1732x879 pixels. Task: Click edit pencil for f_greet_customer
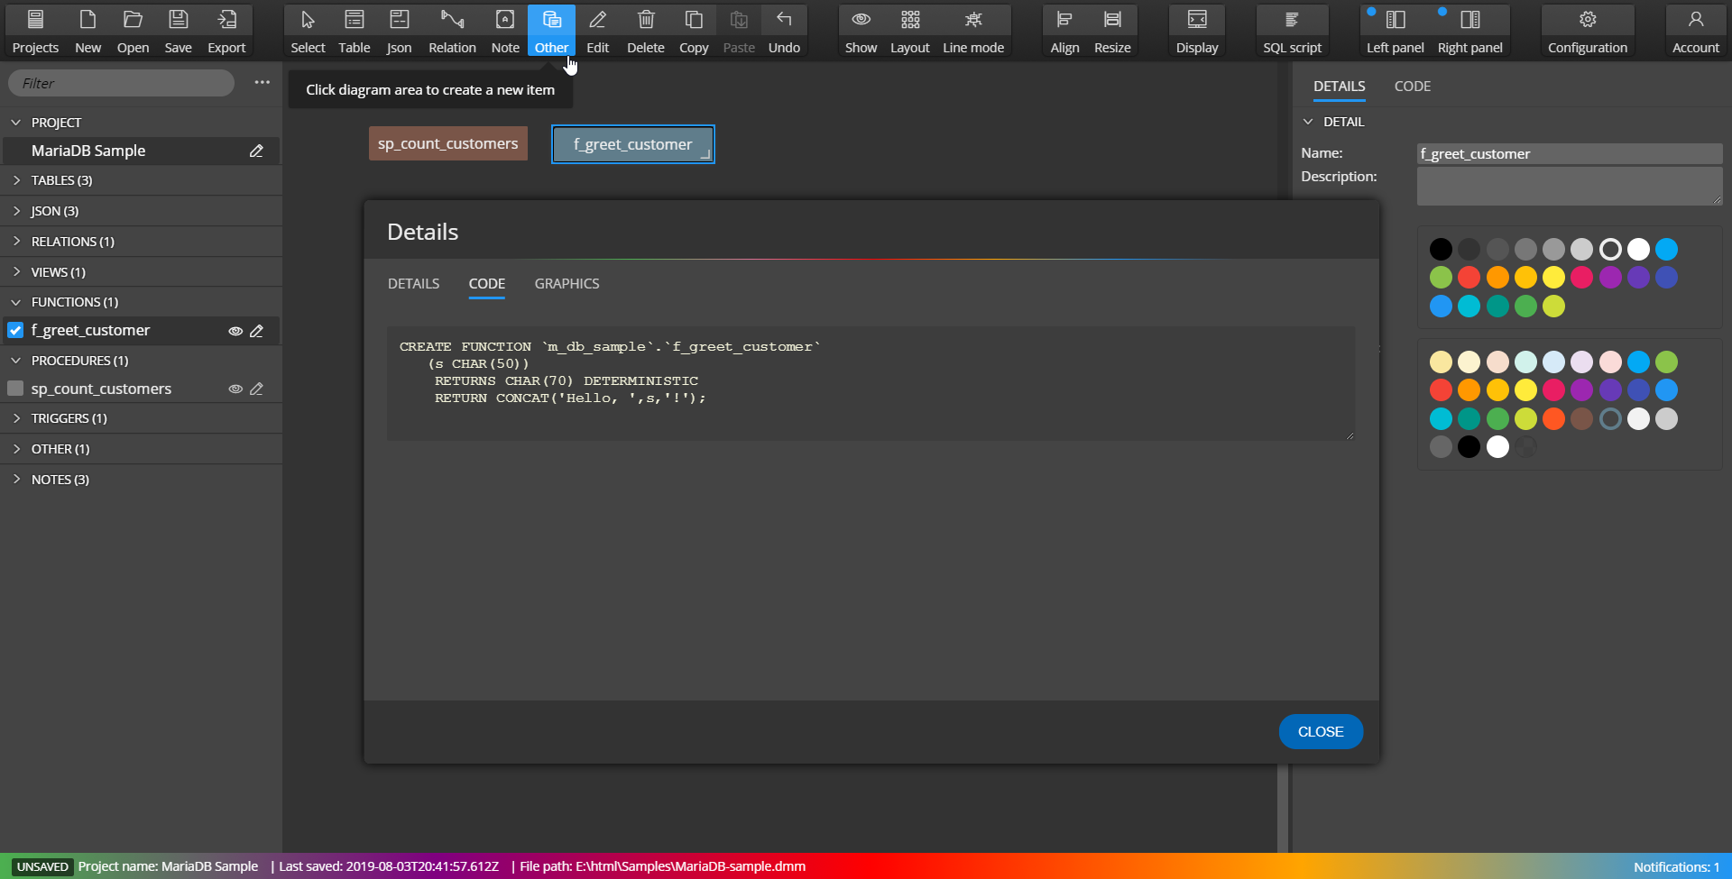coord(256,331)
